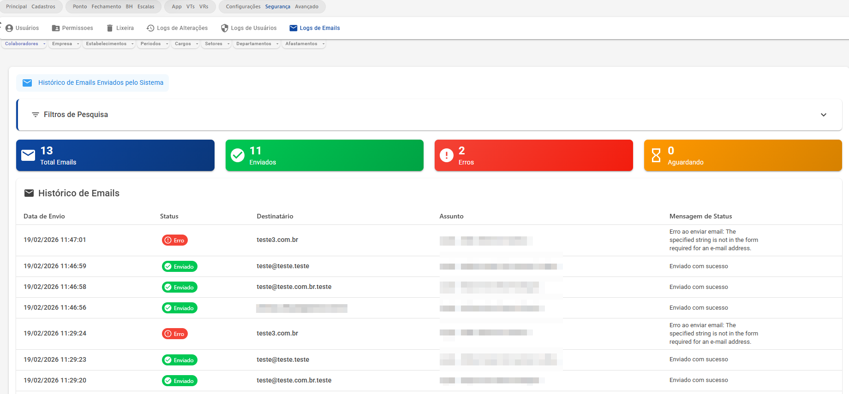Click the Enviado status badge at 11:46:58
The image size is (849, 394).
179,287
